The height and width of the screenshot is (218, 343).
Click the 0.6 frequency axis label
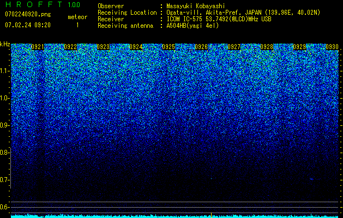tap(5, 207)
